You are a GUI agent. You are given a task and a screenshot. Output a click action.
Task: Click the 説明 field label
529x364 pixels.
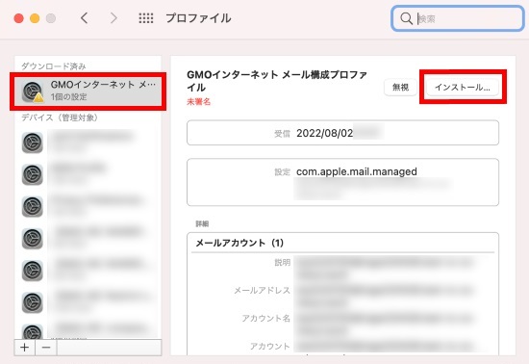point(283,262)
